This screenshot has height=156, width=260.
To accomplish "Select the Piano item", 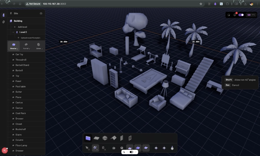I will point(26,97).
